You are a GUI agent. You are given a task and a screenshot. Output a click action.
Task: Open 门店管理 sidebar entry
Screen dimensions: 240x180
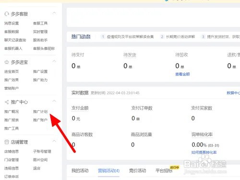tap(12, 160)
